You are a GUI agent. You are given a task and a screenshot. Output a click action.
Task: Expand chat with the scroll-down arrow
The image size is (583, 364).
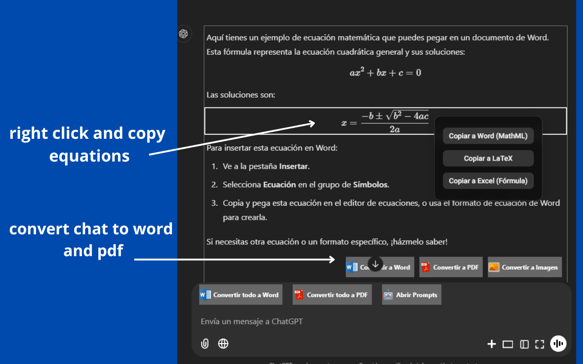pyautogui.click(x=375, y=264)
